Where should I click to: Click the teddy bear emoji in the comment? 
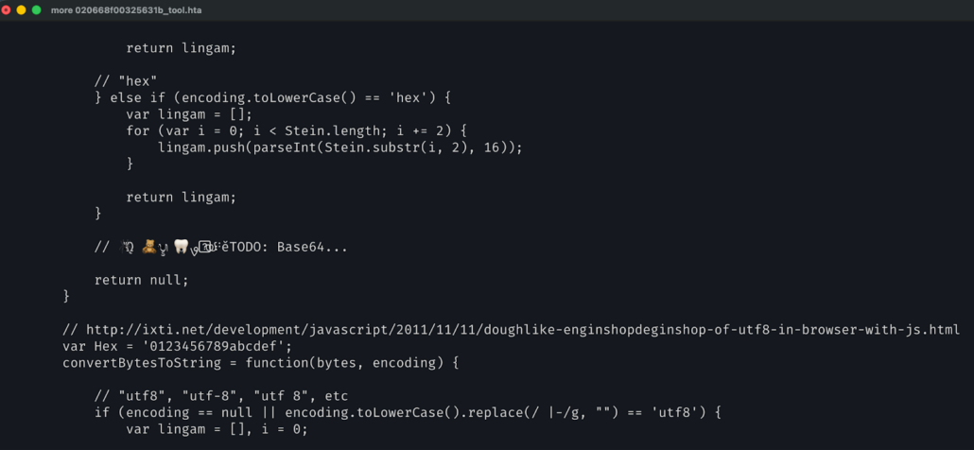click(148, 247)
